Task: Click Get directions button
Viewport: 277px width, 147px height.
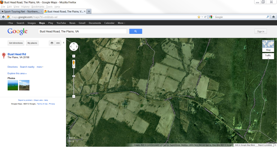Action: (x=16, y=43)
